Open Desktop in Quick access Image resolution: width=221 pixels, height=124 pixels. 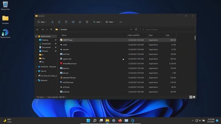45,40
